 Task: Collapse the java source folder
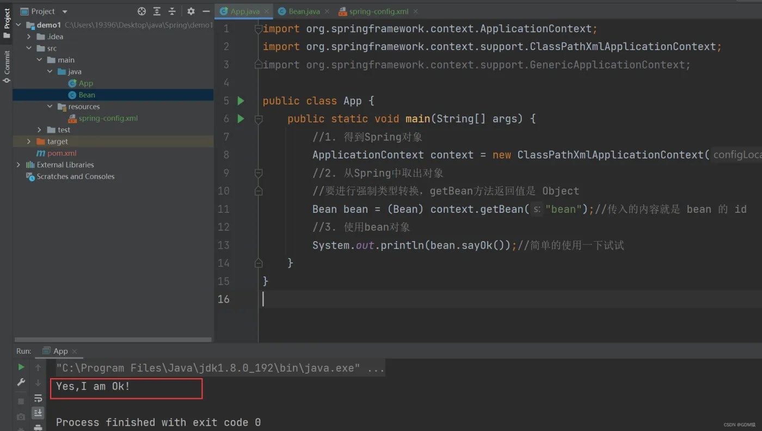50,71
